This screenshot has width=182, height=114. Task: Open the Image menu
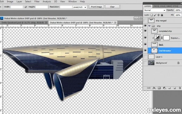pos(10,2)
